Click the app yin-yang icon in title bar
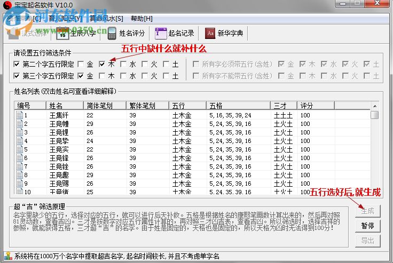The width and height of the screenshot is (393, 263). click(x=7, y=5)
